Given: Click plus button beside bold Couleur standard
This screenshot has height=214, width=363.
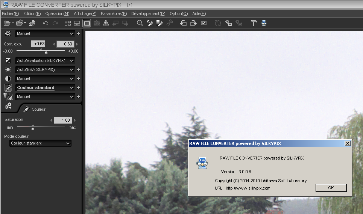Looking at the screenshot, I should 79,87.
